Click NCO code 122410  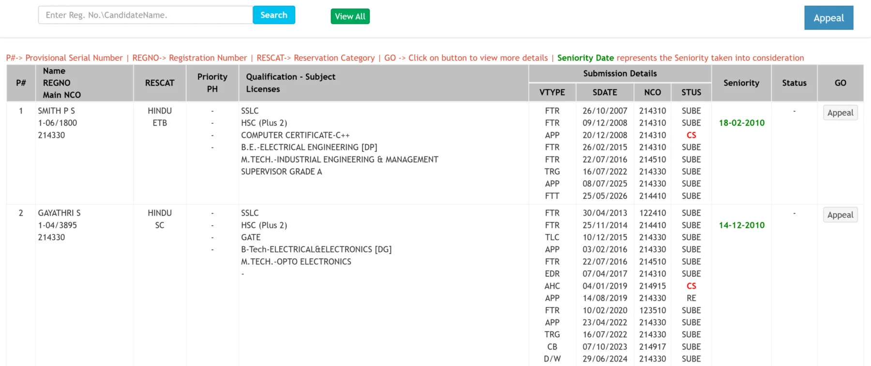coord(652,213)
